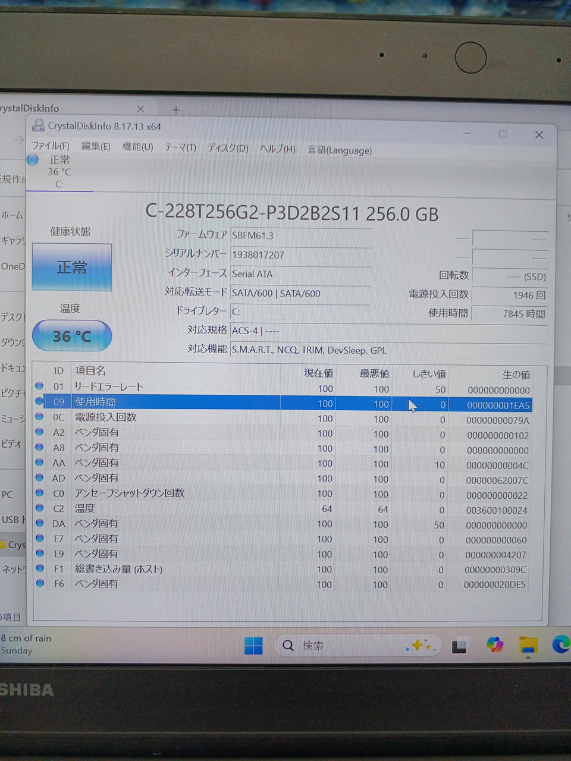Click the 36 °C temperature button
571x761 pixels.
72,336
